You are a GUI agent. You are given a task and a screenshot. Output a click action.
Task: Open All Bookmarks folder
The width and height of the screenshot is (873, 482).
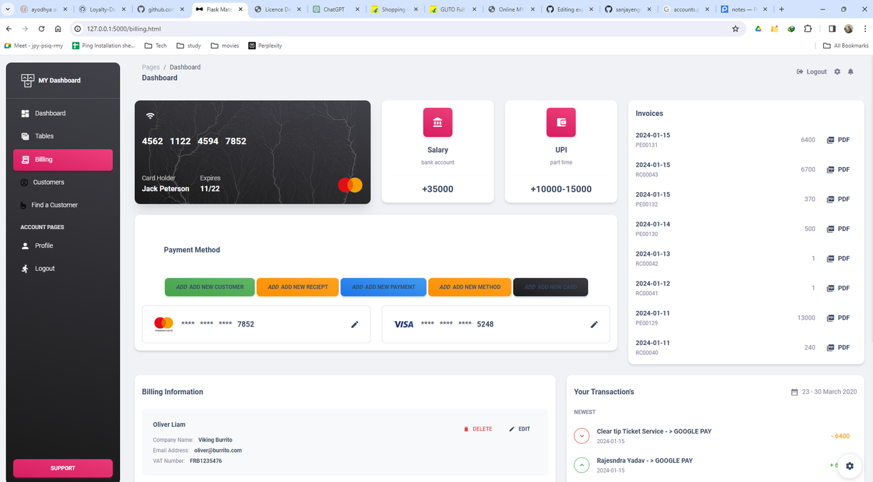tap(846, 46)
